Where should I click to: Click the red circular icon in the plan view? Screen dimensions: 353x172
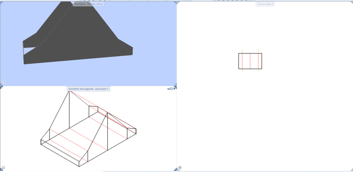coord(180,168)
